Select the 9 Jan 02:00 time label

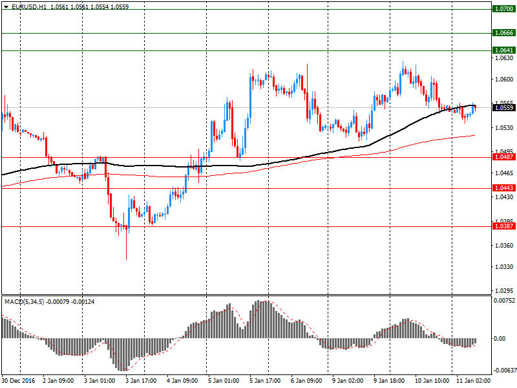click(348, 381)
